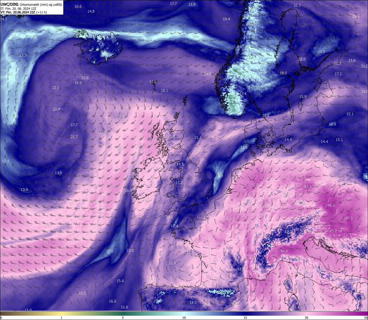Click the 11.8 value label

point(244,147)
